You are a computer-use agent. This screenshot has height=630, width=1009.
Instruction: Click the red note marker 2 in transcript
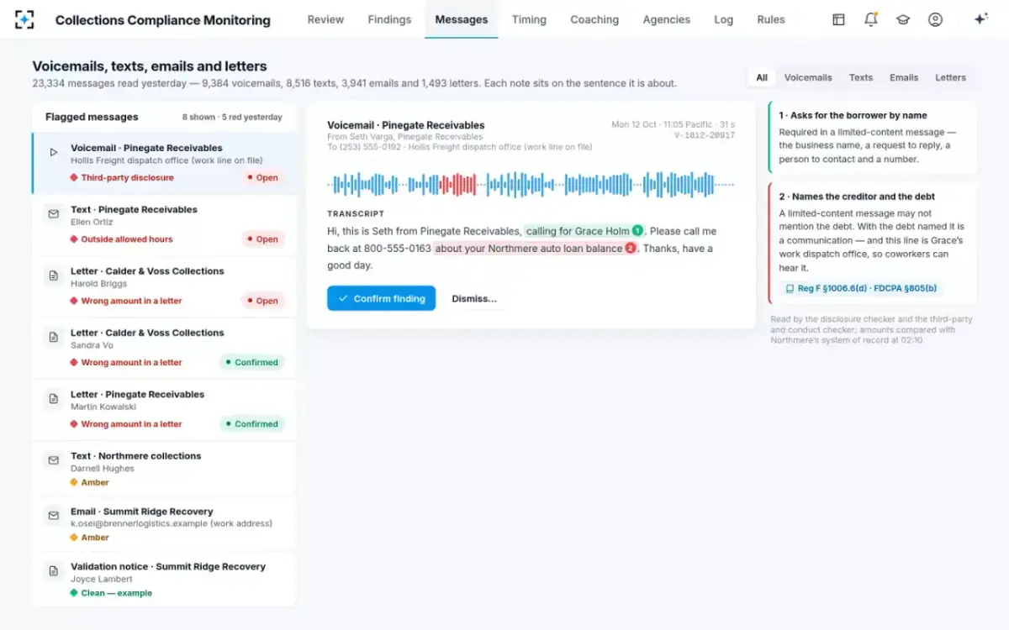631,249
